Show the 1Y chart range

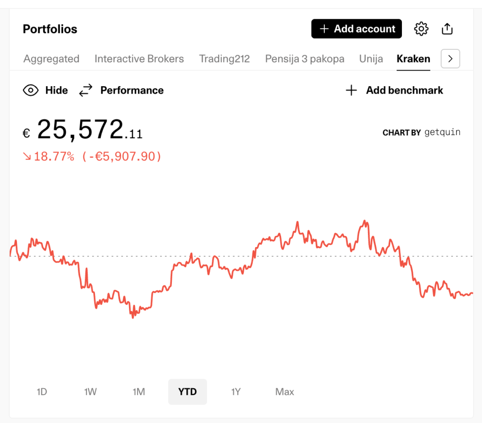[236, 391]
